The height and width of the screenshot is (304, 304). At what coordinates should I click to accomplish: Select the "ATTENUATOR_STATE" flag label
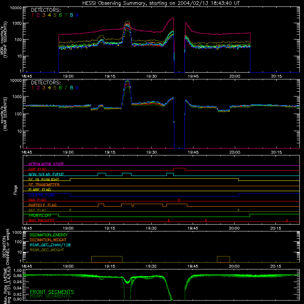point(46,164)
